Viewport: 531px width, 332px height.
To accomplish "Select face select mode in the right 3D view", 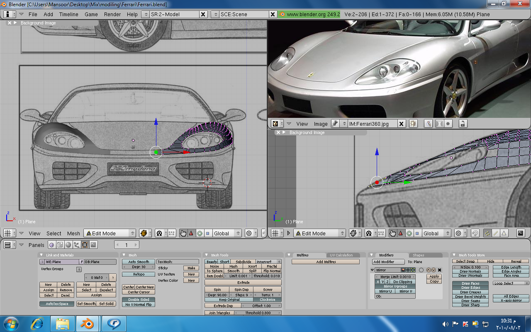I will pyautogui.click(x=504, y=233).
